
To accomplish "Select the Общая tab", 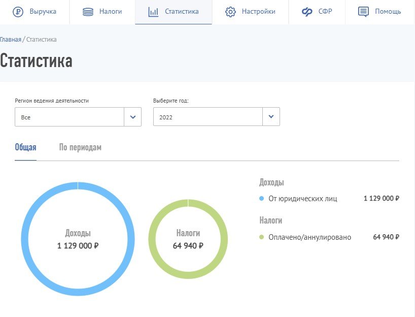I will pos(25,147).
